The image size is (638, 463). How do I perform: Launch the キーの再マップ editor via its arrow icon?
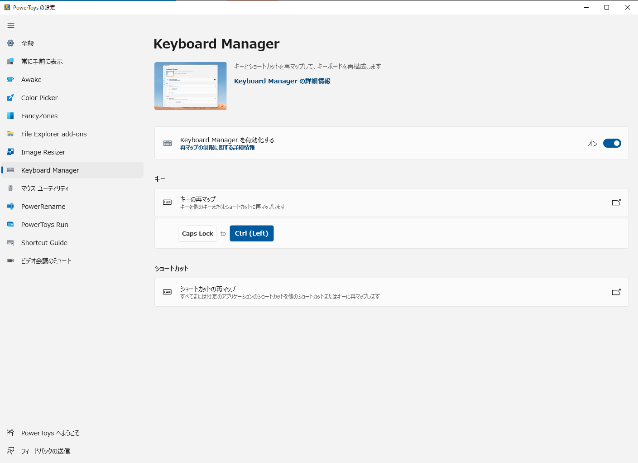click(616, 203)
